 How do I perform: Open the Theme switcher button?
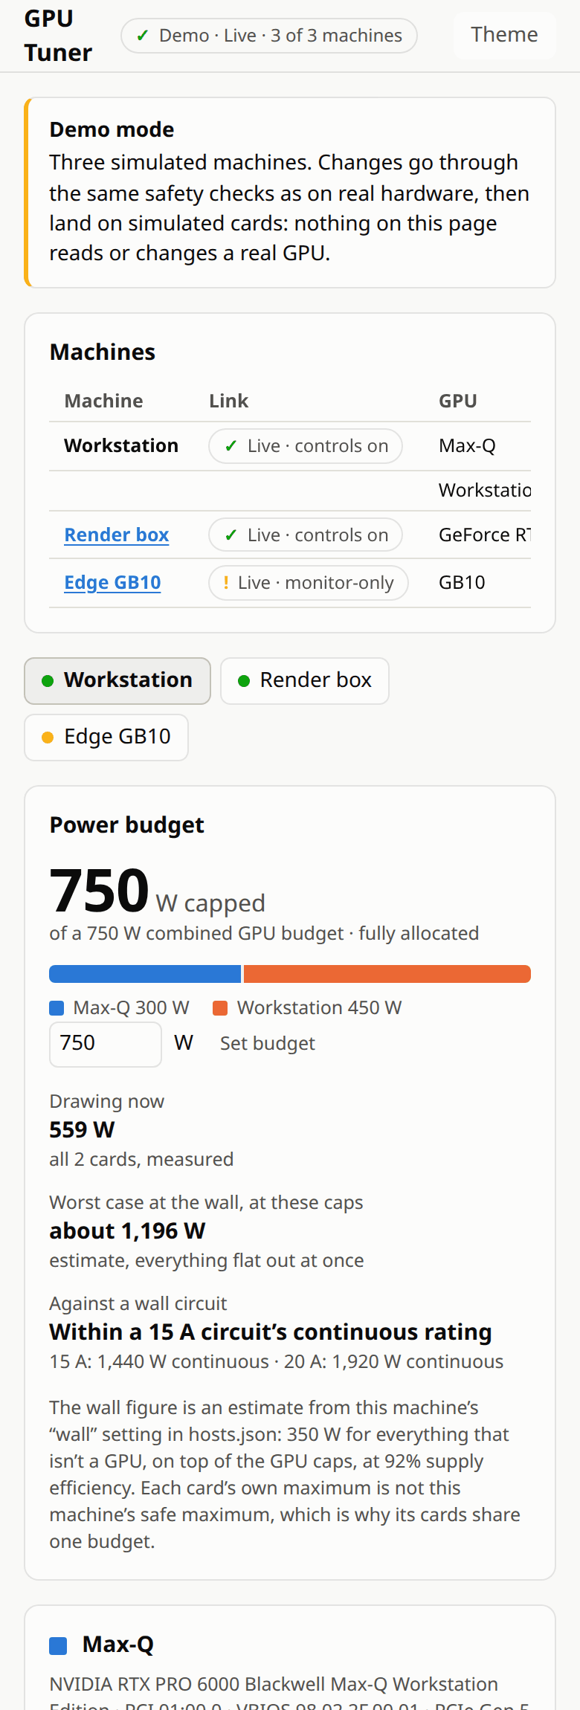coord(504,35)
